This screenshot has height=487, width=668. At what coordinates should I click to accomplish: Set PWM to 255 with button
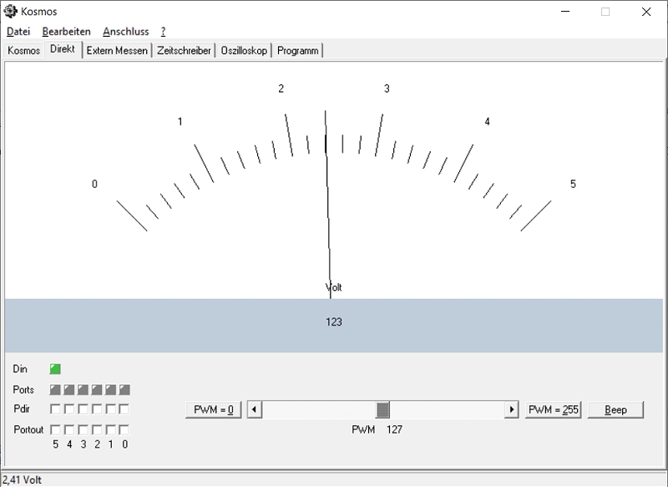coord(553,410)
